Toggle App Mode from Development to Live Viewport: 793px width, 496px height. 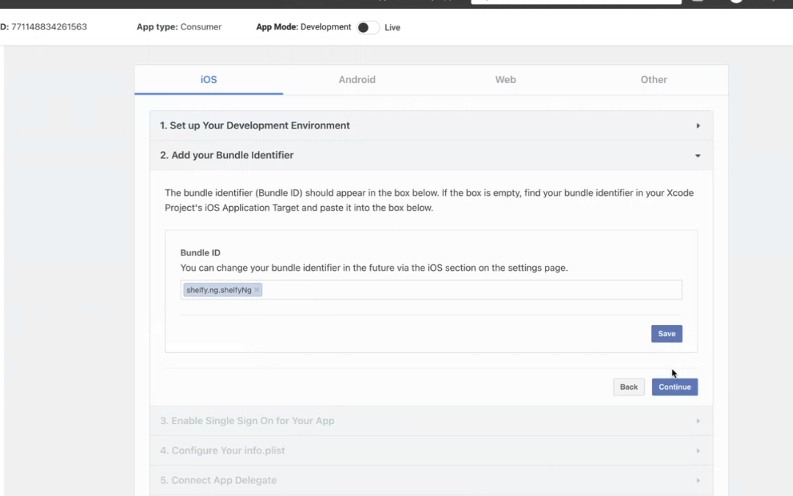pos(367,28)
